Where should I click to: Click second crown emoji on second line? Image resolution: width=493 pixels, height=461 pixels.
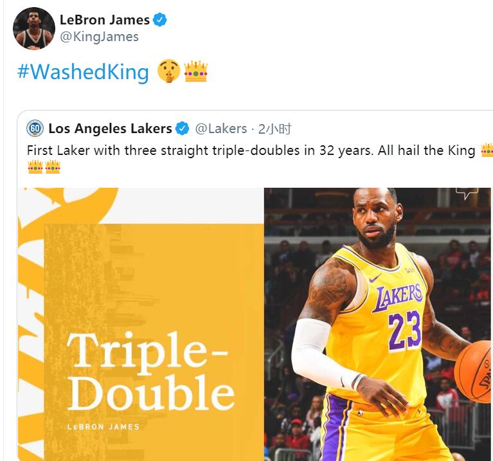[x=53, y=167]
